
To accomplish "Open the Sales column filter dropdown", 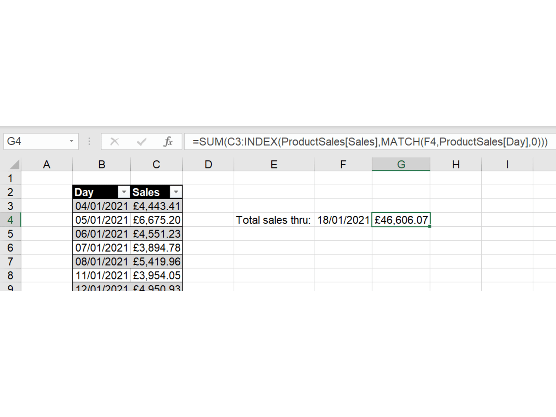I will coord(176,192).
